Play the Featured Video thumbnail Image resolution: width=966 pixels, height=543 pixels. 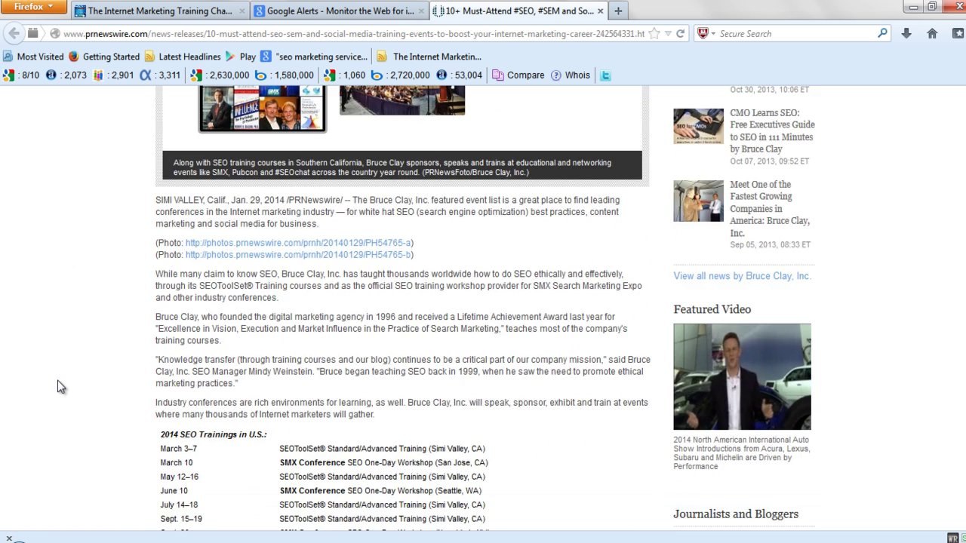point(742,377)
